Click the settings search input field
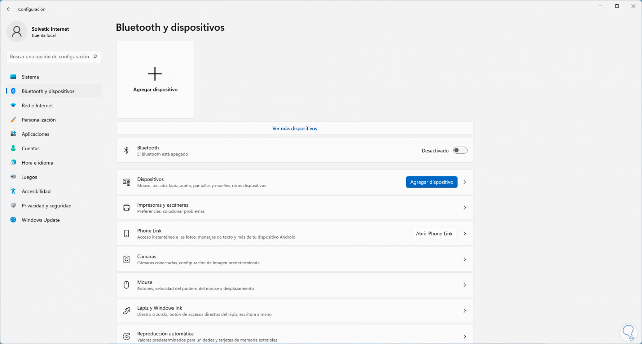The width and height of the screenshot is (642, 344). click(x=50, y=56)
